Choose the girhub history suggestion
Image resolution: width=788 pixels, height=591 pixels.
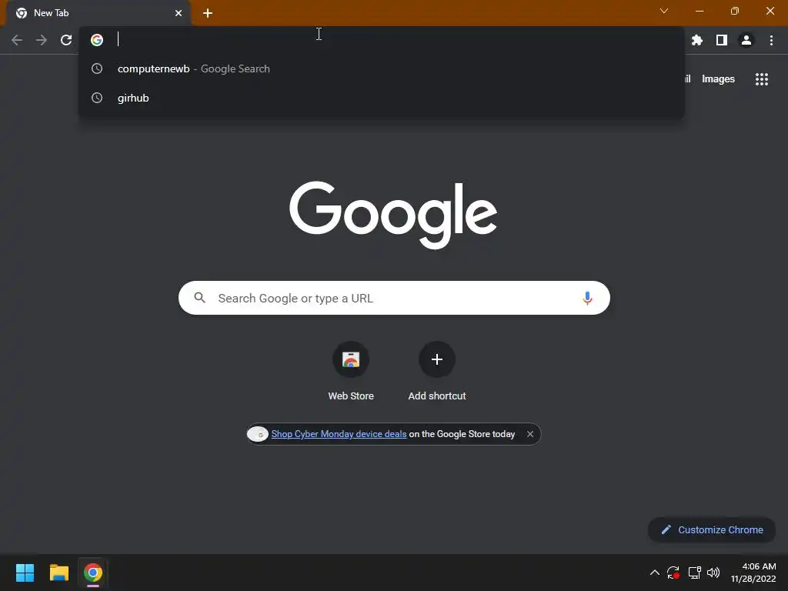pyautogui.click(x=382, y=98)
